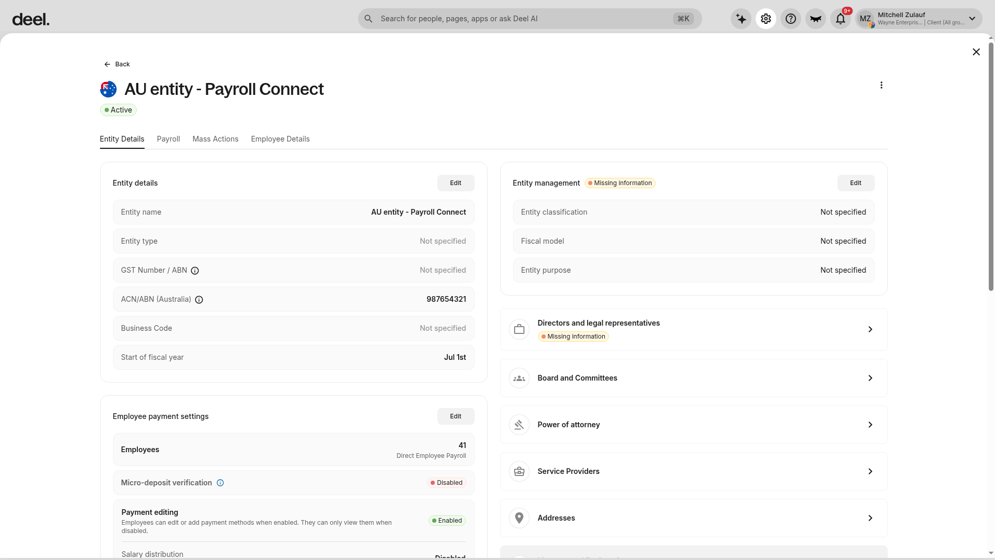Click the Australia flag icon
The image size is (995, 560).
108,89
